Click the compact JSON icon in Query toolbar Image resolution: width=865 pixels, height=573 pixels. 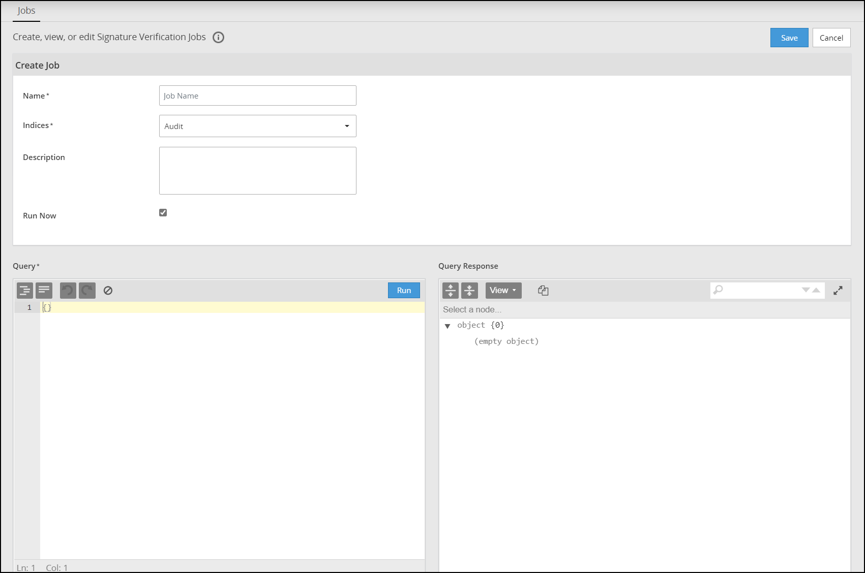(x=44, y=291)
